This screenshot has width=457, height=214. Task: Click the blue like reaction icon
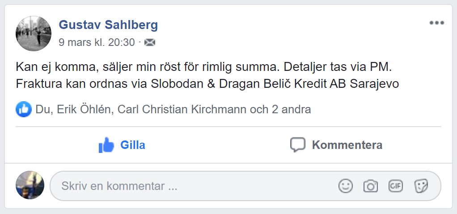[x=23, y=109]
